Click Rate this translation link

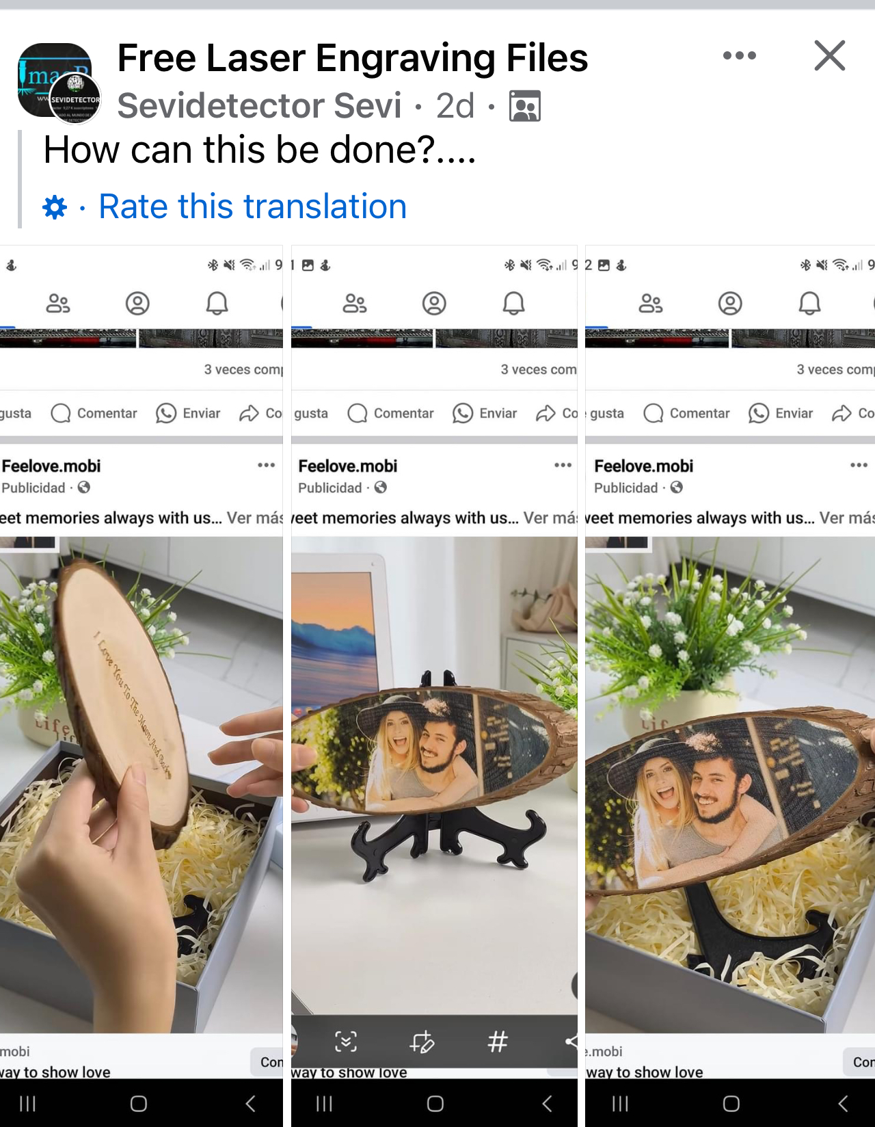pyautogui.click(x=253, y=207)
